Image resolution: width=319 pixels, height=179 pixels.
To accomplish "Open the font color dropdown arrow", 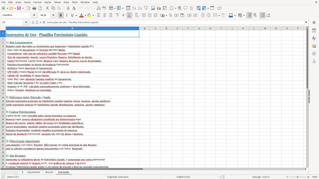I will coord(85,15).
